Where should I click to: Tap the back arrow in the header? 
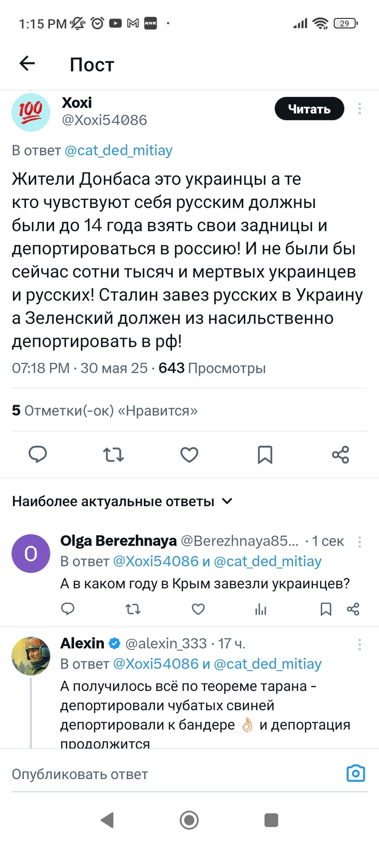coord(27,64)
